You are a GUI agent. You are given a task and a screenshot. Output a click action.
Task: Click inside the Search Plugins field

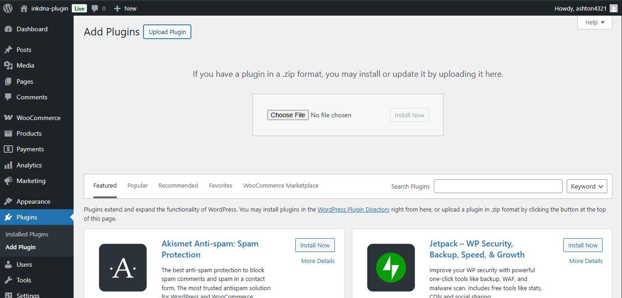point(498,186)
